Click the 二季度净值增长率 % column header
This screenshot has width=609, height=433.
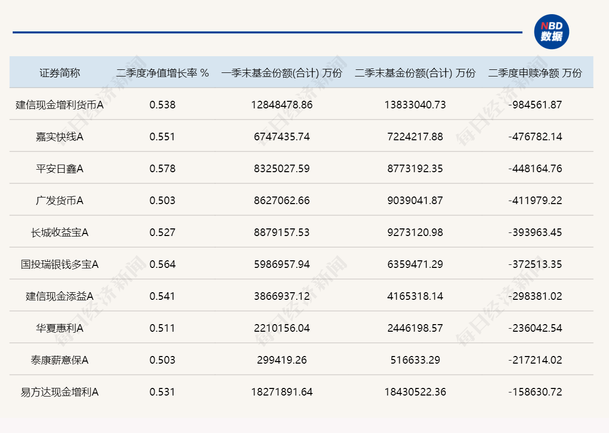(x=162, y=73)
